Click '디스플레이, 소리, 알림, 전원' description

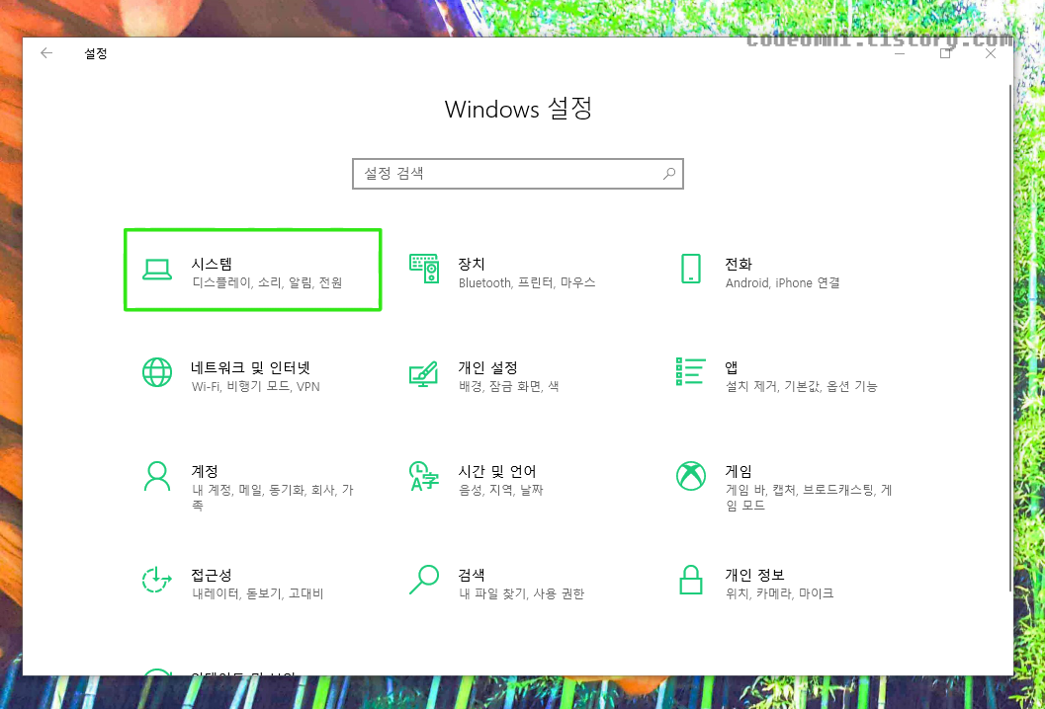click(x=267, y=283)
